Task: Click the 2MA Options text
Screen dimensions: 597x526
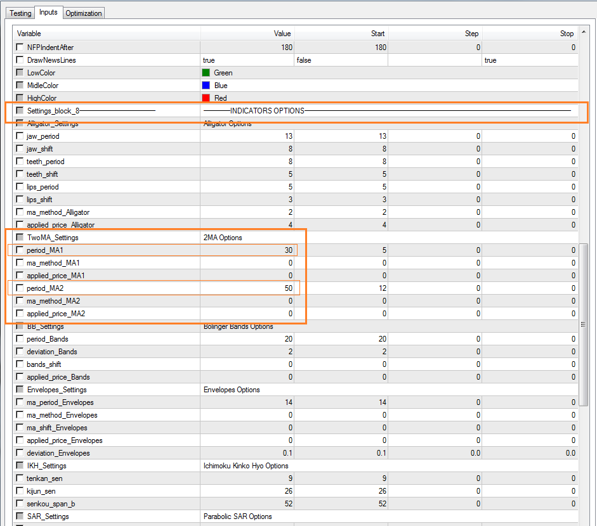Action: (x=223, y=237)
